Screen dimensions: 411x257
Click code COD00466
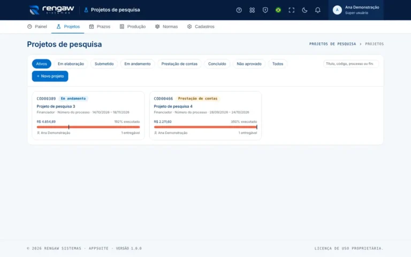pos(163,99)
